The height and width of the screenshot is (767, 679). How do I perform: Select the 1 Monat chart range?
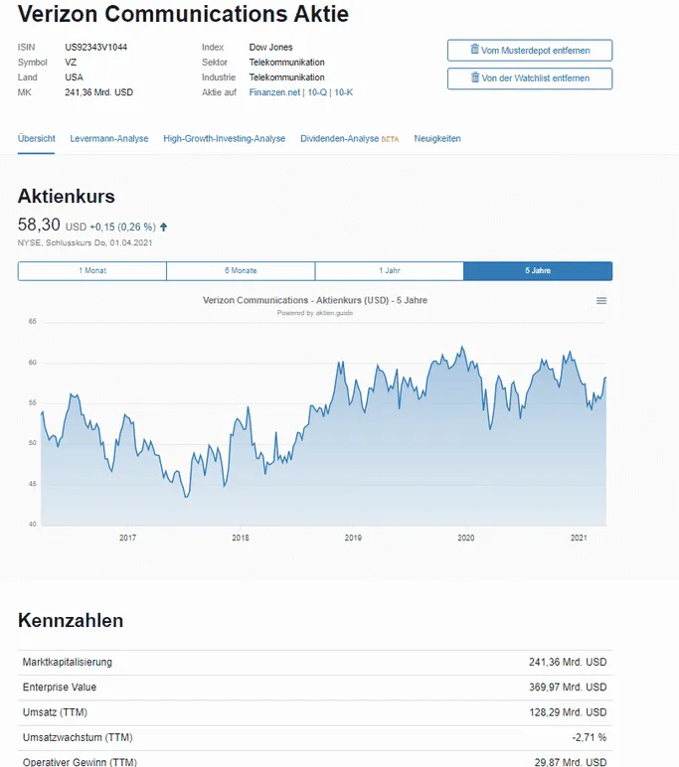pyautogui.click(x=92, y=271)
